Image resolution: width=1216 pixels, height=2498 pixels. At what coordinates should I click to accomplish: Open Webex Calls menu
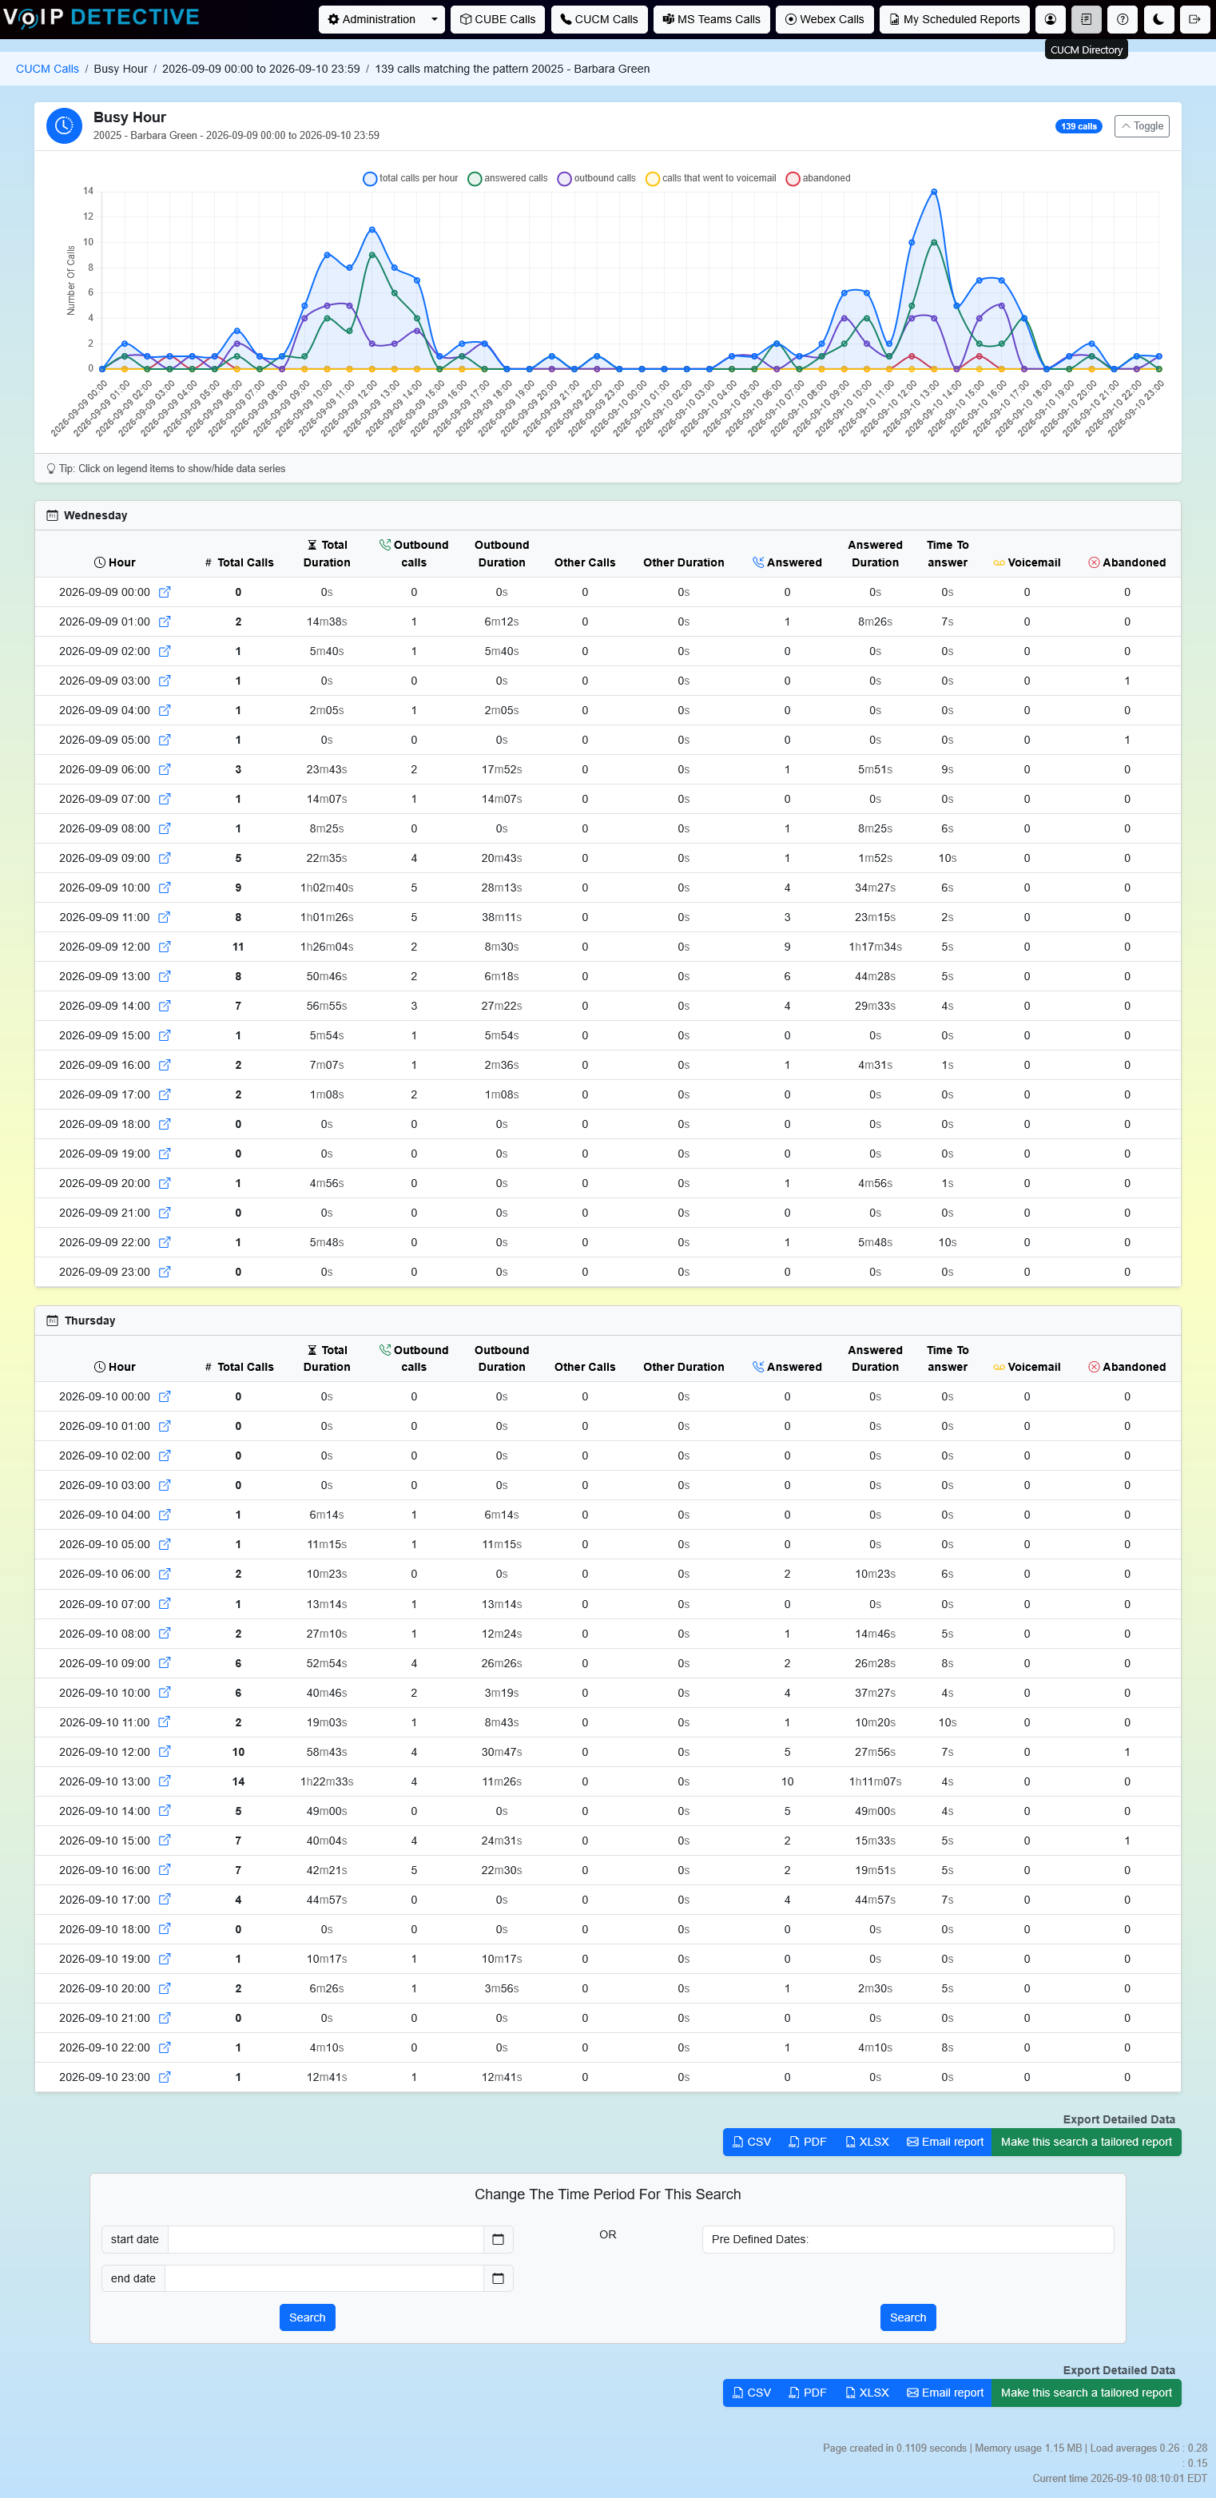click(x=825, y=19)
